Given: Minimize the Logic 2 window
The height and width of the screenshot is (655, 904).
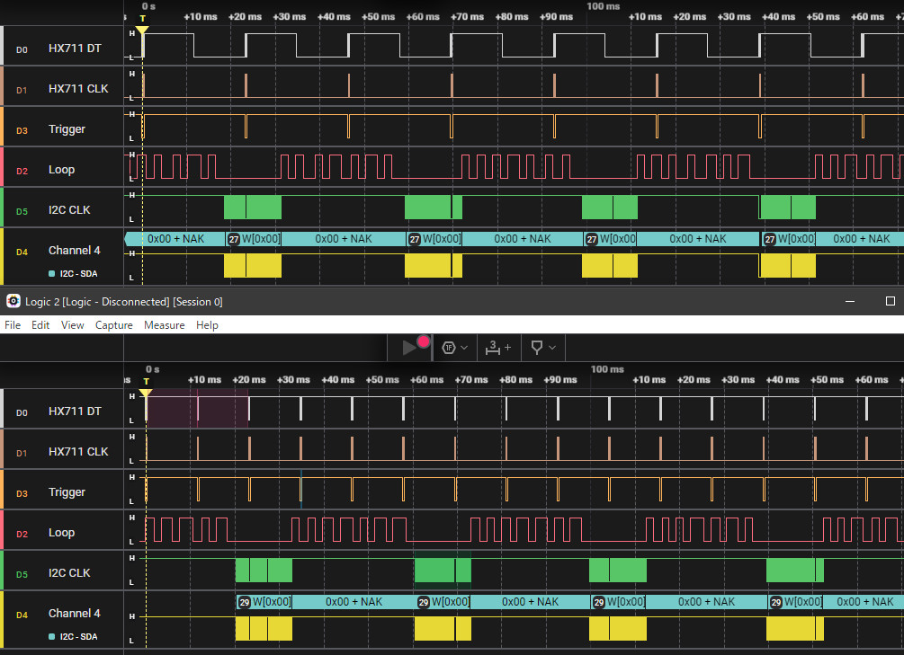Looking at the screenshot, I should click(x=850, y=301).
